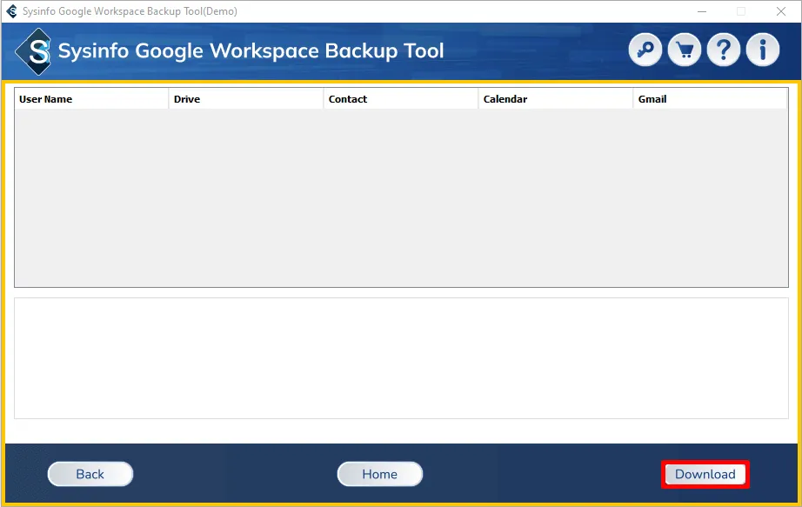The height and width of the screenshot is (507, 802).
Task: Select the Contact column header
Action: coord(401,99)
